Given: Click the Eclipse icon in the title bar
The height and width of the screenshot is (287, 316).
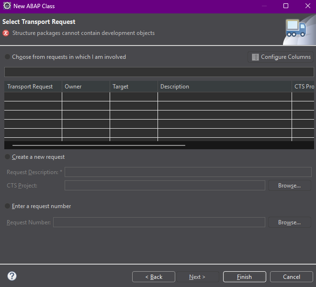Looking at the screenshot, I should [x=7, y=6].
